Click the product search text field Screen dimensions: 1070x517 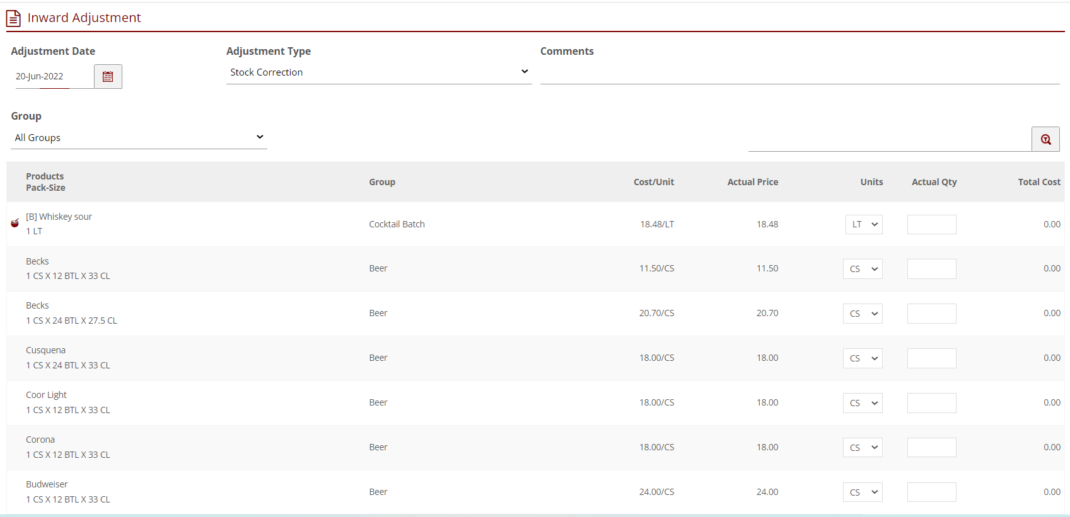[890, 140]
